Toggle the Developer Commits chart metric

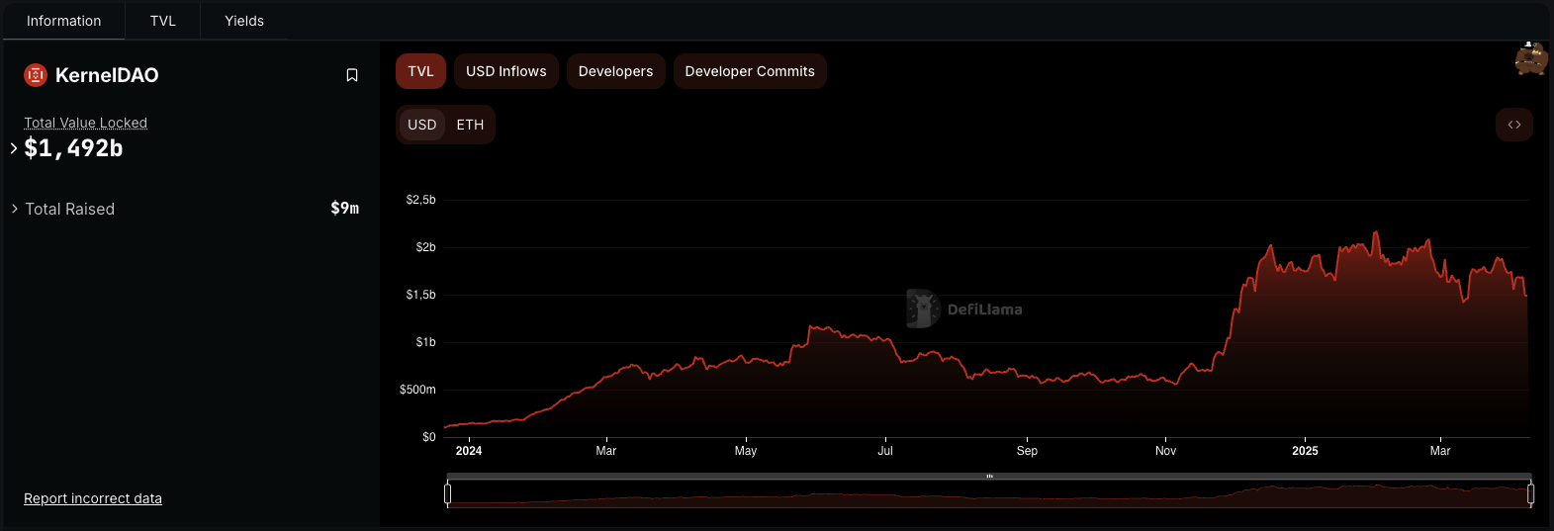point(750,71)
